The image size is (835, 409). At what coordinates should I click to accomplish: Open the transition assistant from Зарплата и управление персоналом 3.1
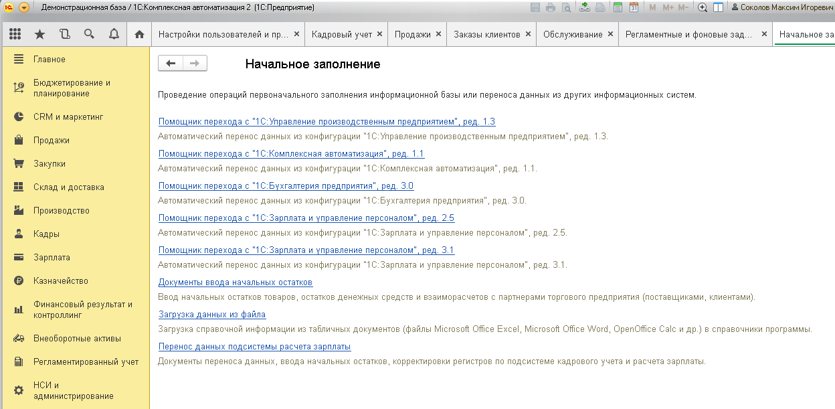coord(306,250)
